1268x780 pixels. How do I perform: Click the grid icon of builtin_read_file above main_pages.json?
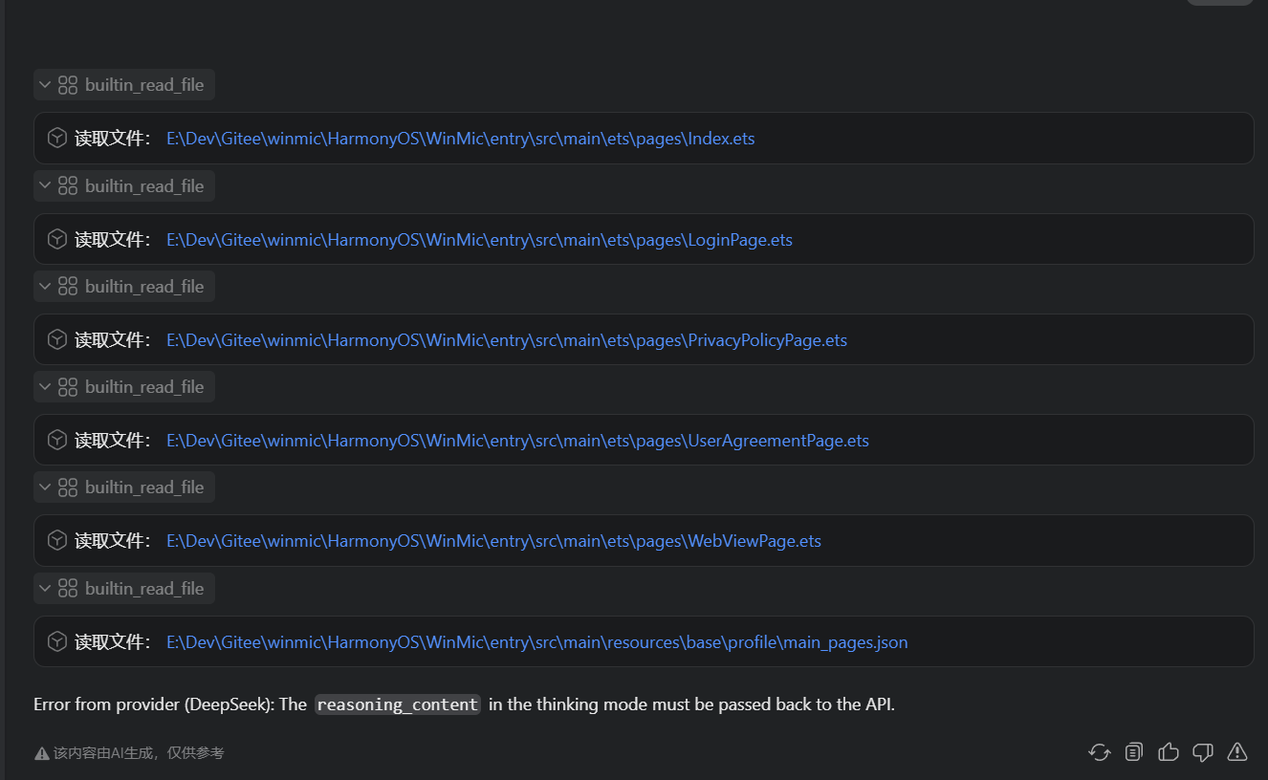(68, 588)
